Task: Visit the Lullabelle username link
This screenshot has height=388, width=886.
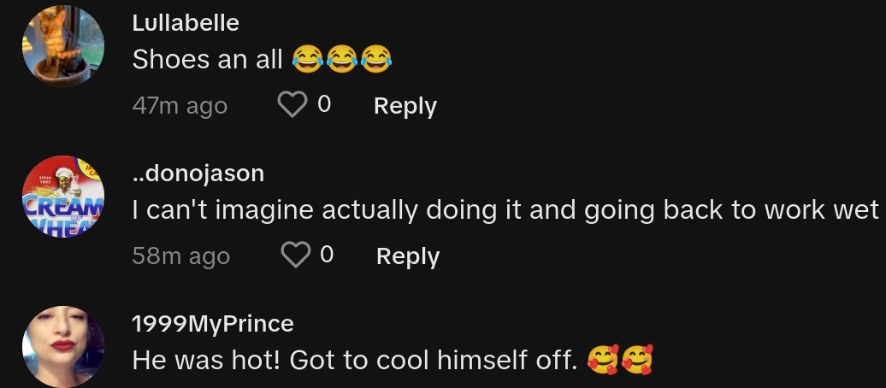Action: (x=186, y=24)
